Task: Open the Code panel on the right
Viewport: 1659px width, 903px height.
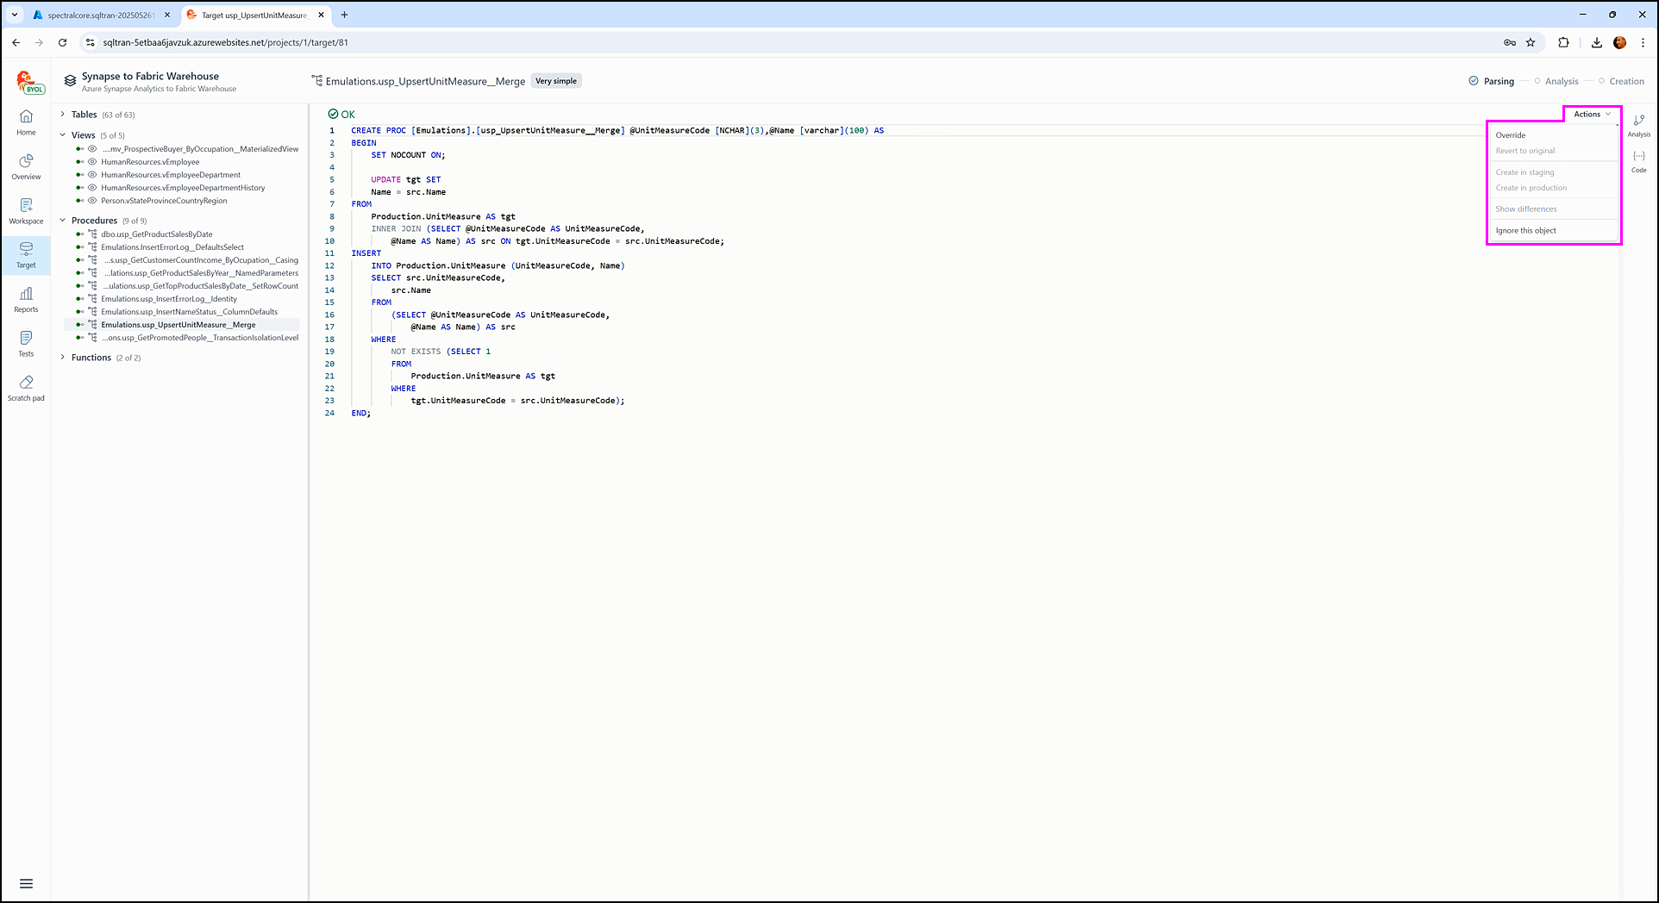Action: [x=1638, y=161]
